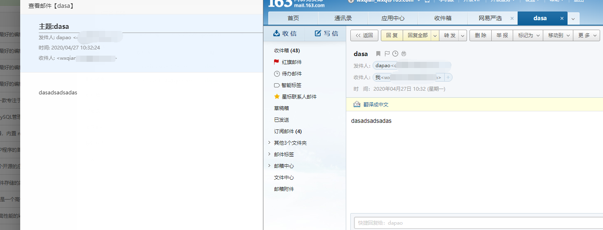The width and height of the screenshot is (603, 230).
Task: Click the 收信 button to receive mail
Action: pyautogui.click(x=284, y=33)
